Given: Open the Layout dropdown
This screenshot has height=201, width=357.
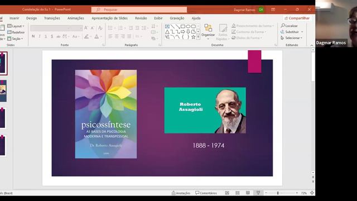Looking at the screenshot, I should [x=16, y=26].
